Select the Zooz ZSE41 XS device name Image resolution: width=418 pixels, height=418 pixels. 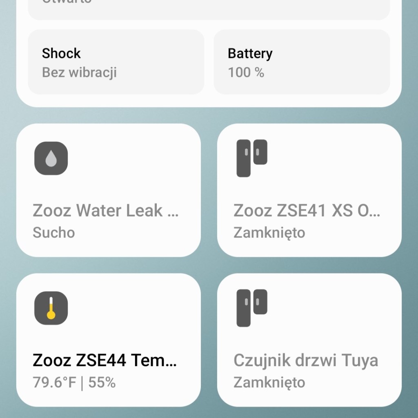coord(307,211)
